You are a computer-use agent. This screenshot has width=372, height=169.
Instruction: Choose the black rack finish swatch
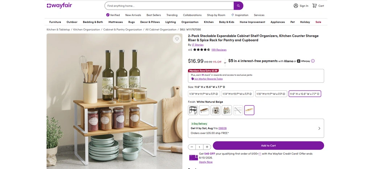[193, 110]
